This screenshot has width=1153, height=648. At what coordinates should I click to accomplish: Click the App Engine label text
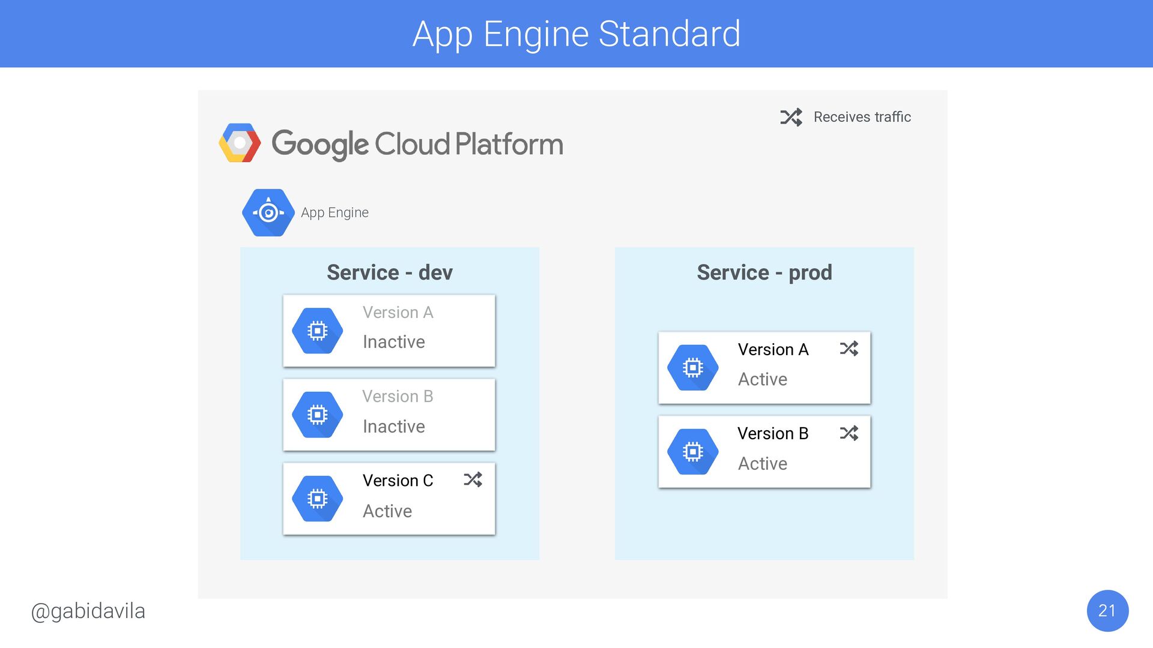pos(334,213)
